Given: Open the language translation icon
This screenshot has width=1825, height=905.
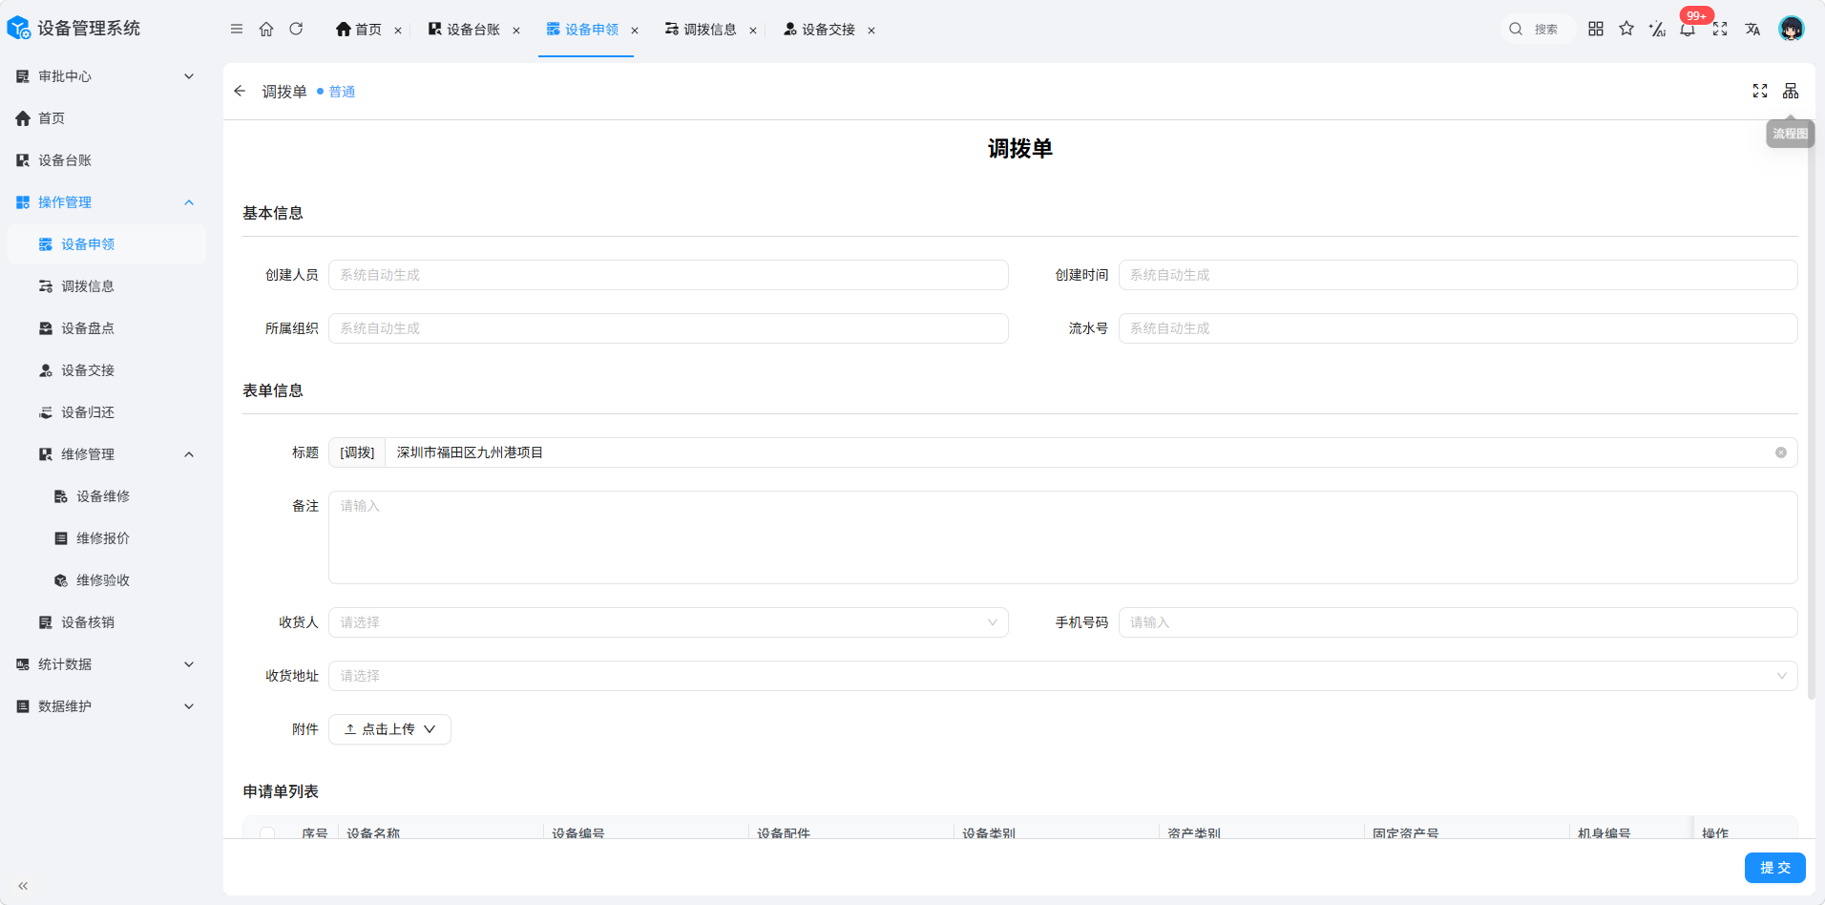Looking at the screenshot, I should pyautogui.click(x=1752, y=29).
